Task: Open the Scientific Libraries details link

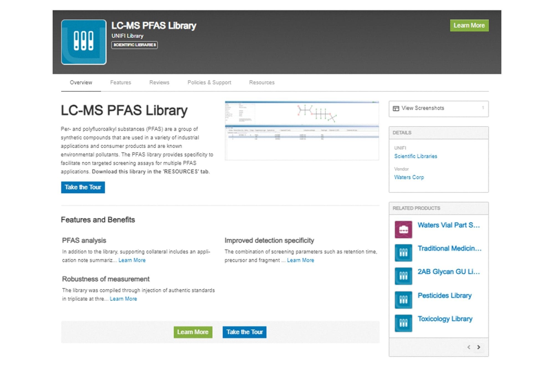Action: pos(416,156)
